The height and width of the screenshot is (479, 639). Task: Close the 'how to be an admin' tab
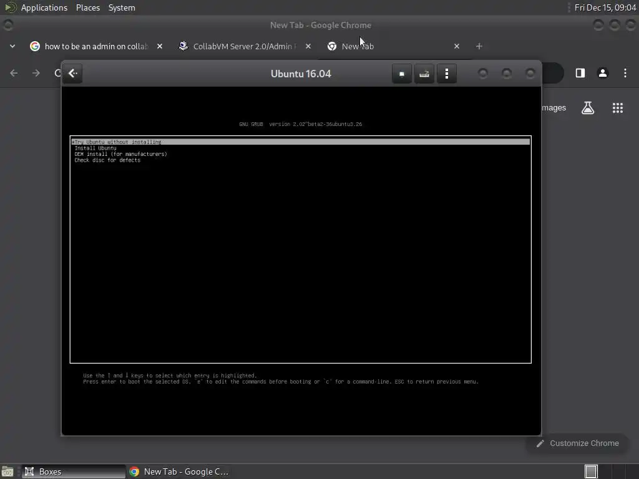click(x=160, y=46)
